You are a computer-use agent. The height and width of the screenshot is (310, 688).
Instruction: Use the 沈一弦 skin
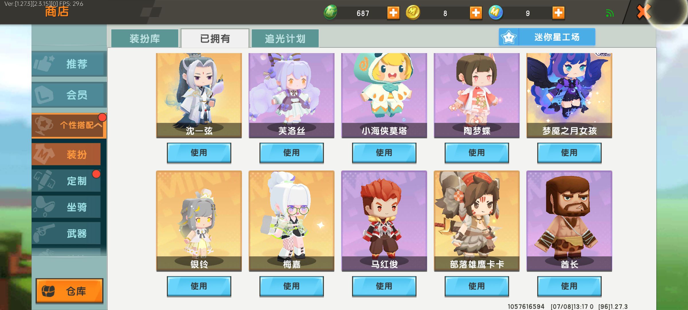point(199,153)
